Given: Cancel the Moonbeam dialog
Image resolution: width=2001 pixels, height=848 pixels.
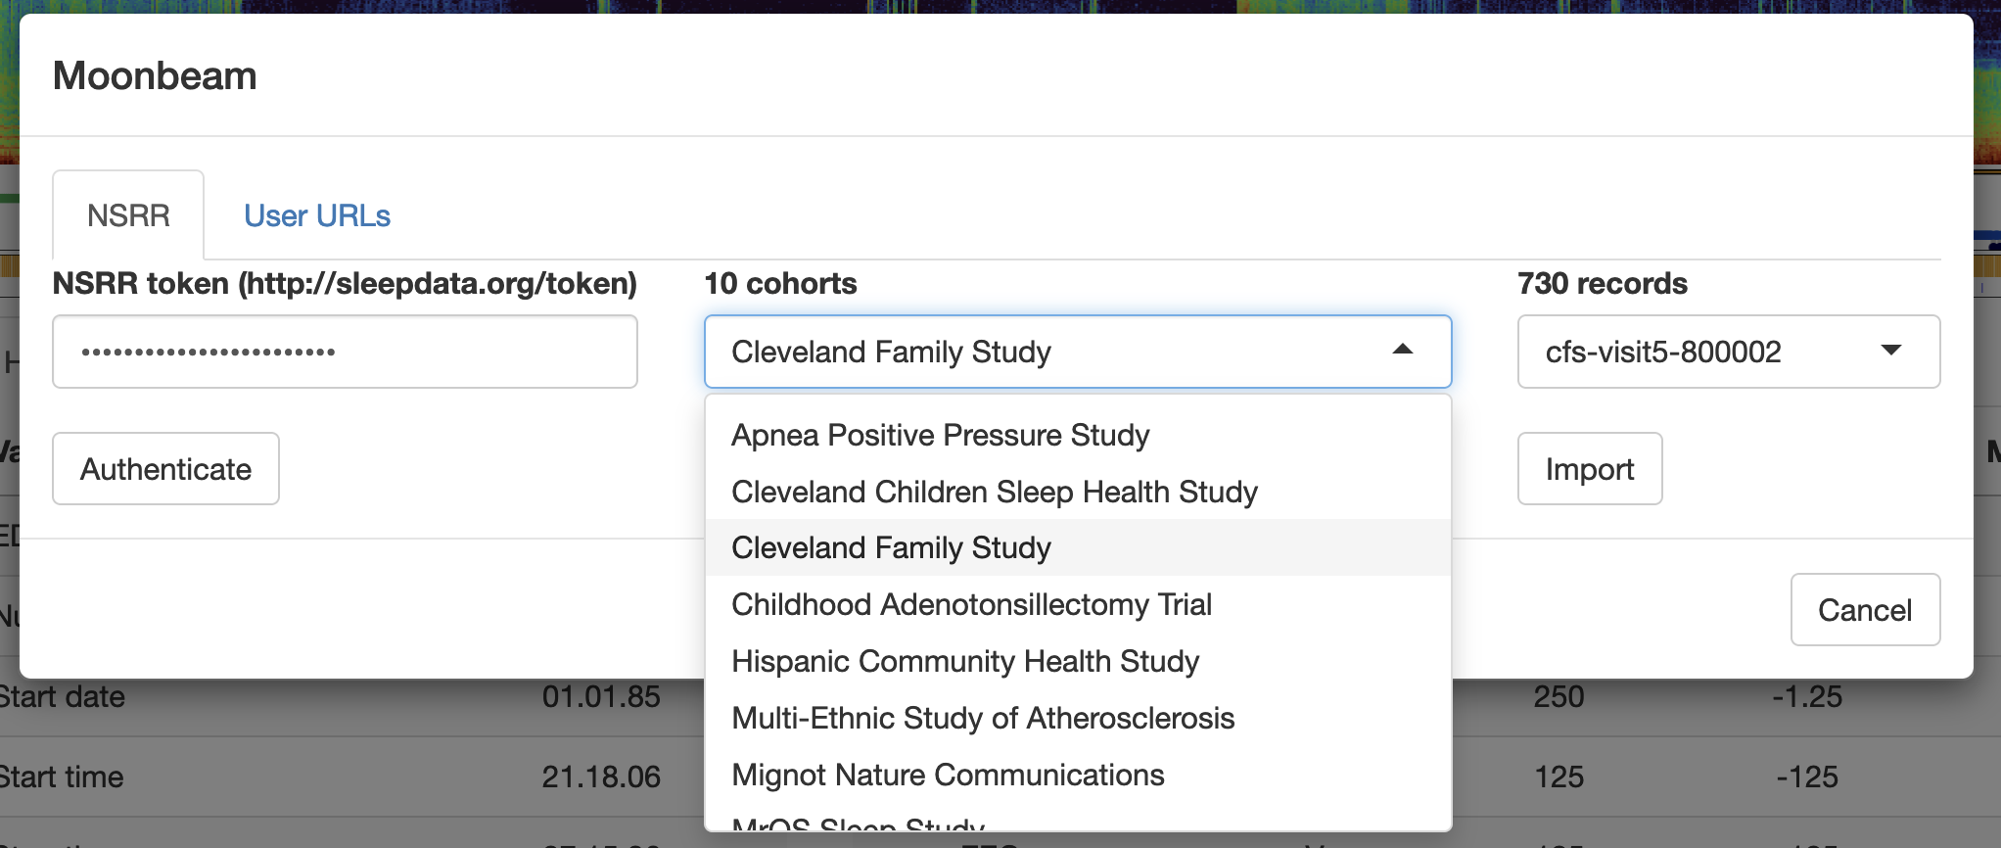Looking at the screenshot, I should [x=1864, y=610].
